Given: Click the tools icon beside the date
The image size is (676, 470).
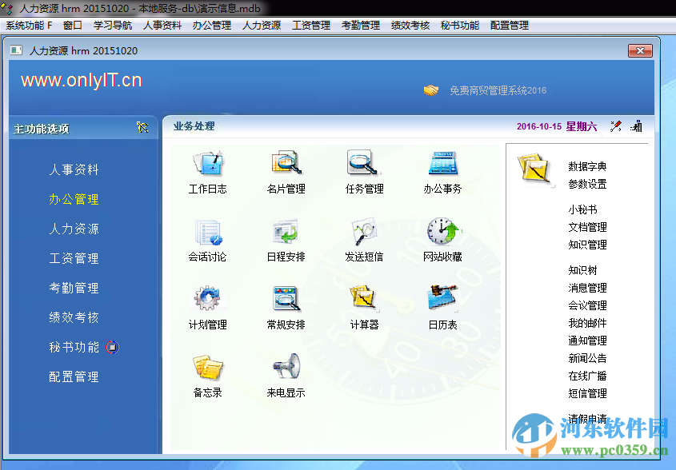Looking at the screenshot, I should pyautogui.click(x=615, y=125).
